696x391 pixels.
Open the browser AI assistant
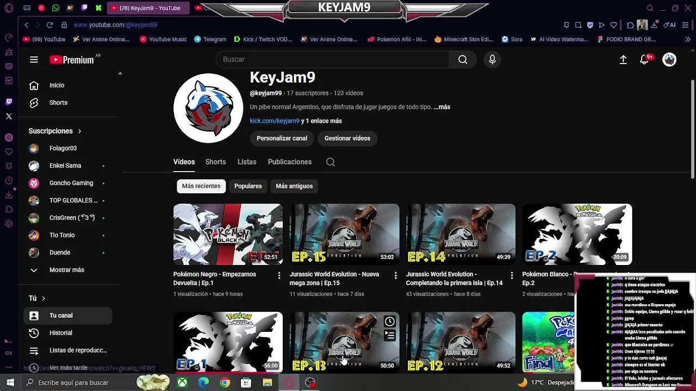[x=670, y=25]
